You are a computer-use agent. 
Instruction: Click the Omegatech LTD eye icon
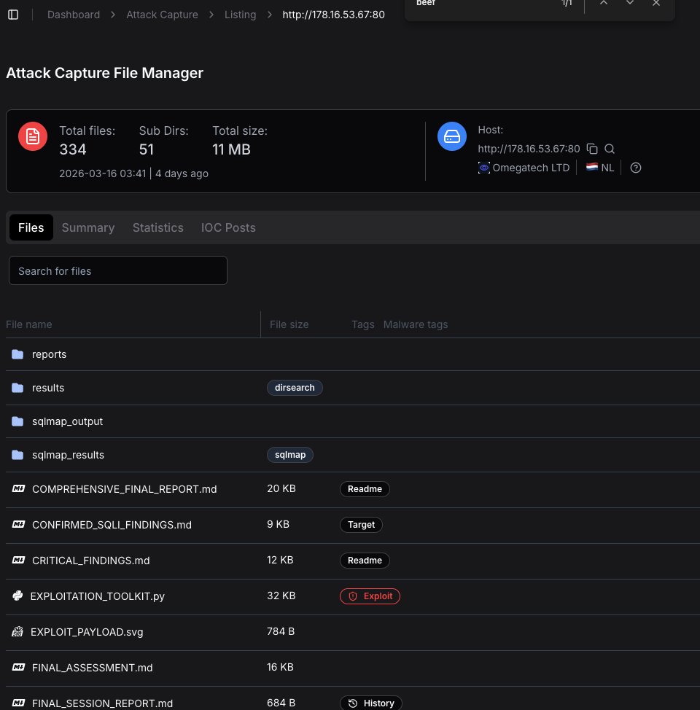click(484, 168)
